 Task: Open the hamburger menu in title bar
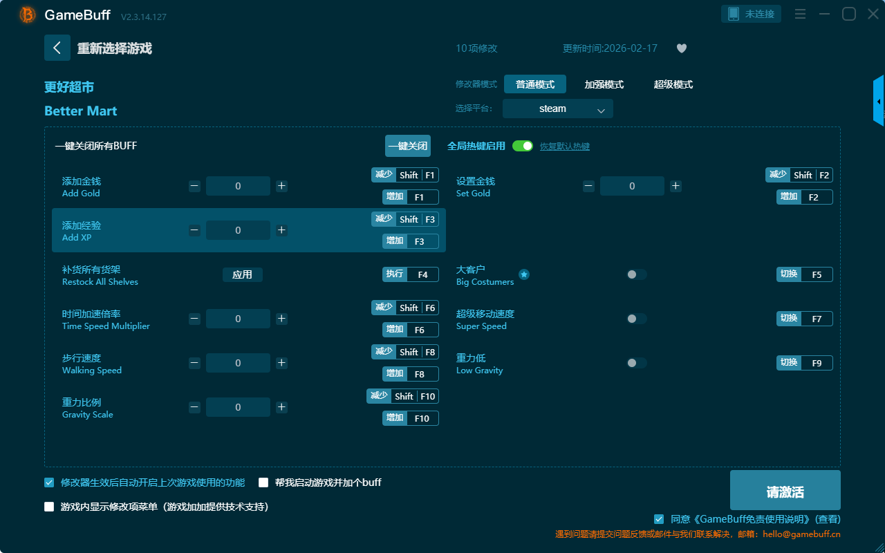coord(800,14)
